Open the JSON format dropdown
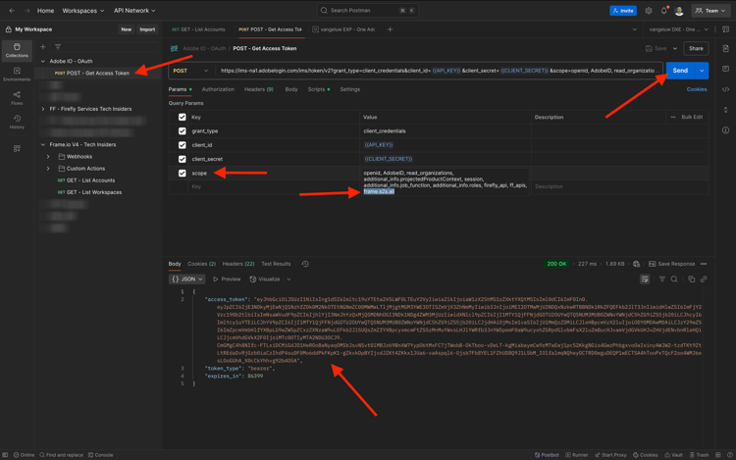 coord(186,279)
